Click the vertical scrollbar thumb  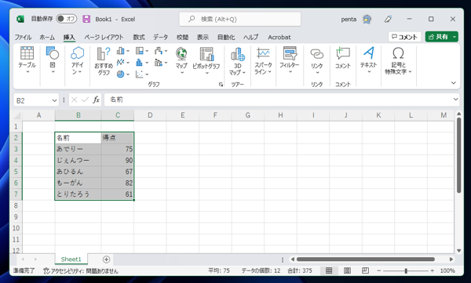[x=458, y=155]
